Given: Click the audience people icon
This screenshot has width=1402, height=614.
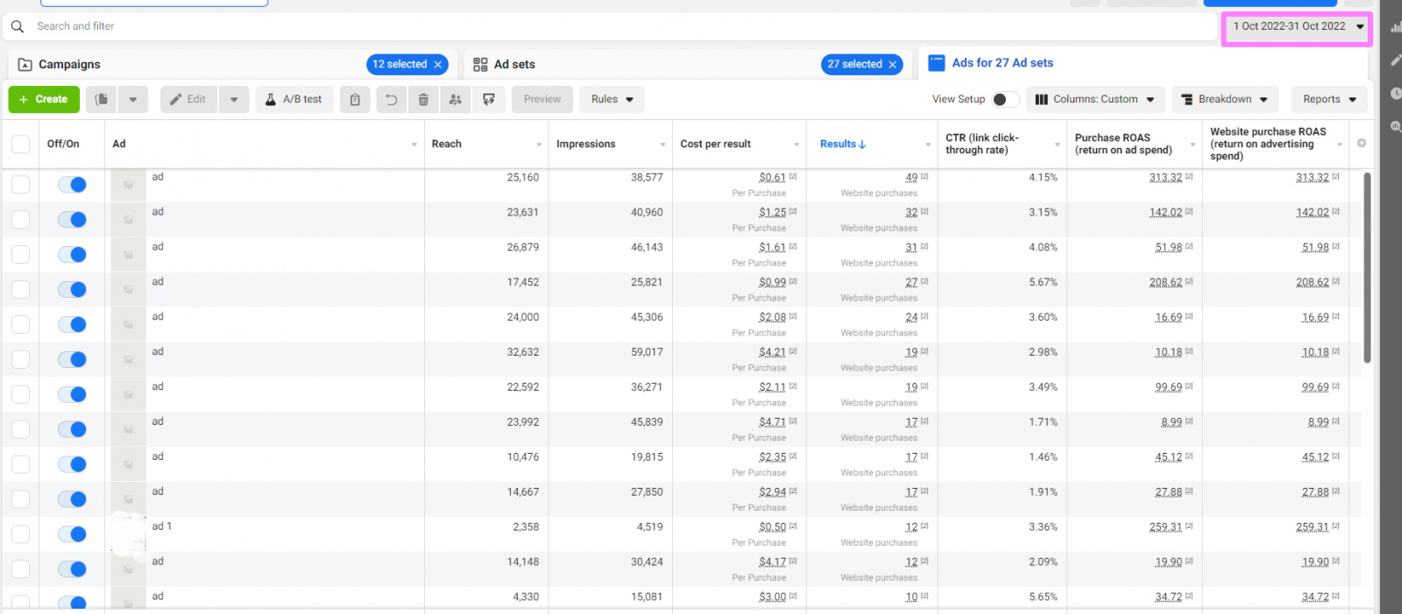Looking at the screenshot, I should click(456, 100).
